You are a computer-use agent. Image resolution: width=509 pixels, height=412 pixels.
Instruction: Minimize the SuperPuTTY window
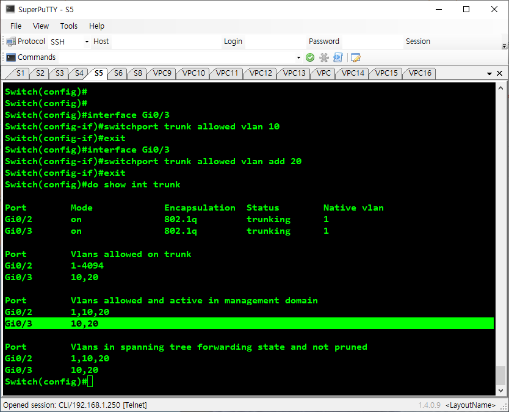pyautogui.click(x=439, y=9)
